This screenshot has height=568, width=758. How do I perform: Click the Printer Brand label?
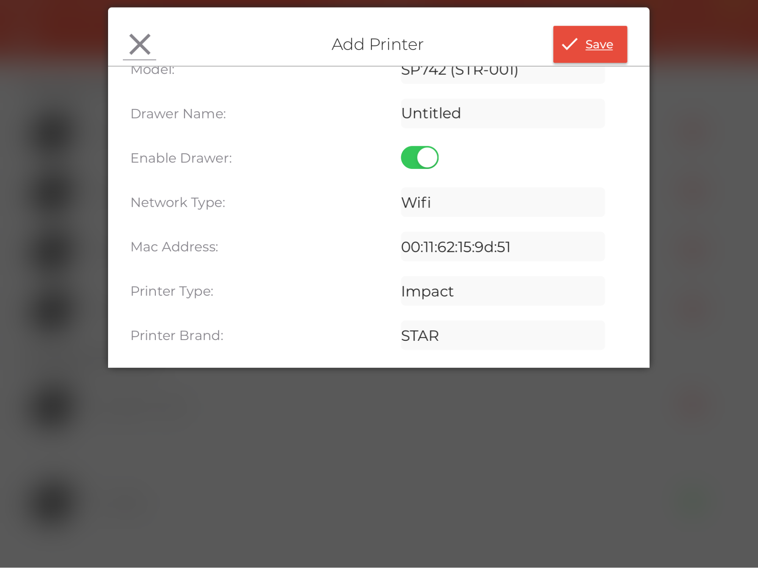(177, 335)
